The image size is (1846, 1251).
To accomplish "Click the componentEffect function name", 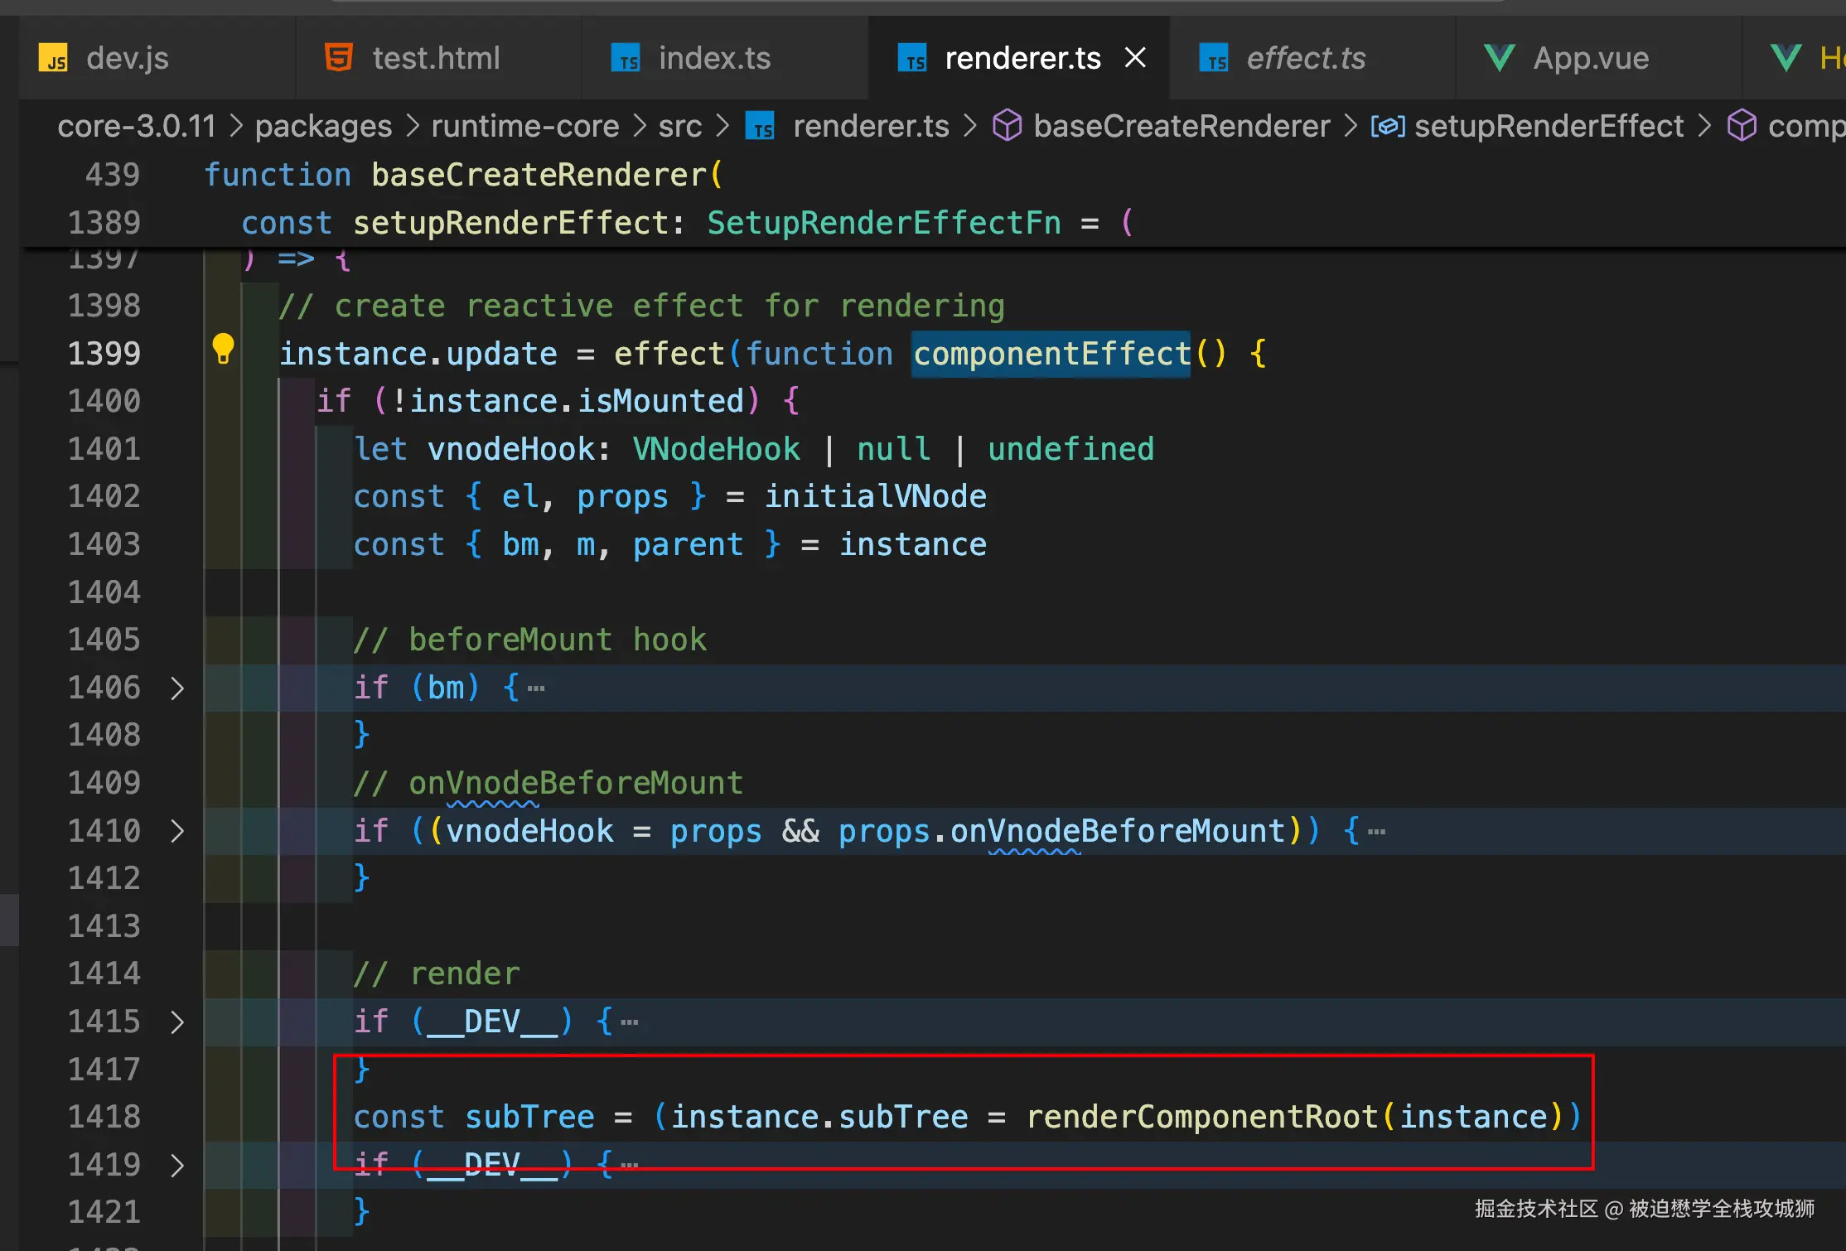I will (x=1051, y=354).
